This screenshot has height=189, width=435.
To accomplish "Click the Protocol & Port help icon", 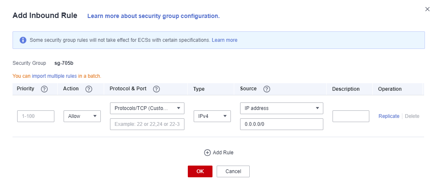I will (156, 89).
